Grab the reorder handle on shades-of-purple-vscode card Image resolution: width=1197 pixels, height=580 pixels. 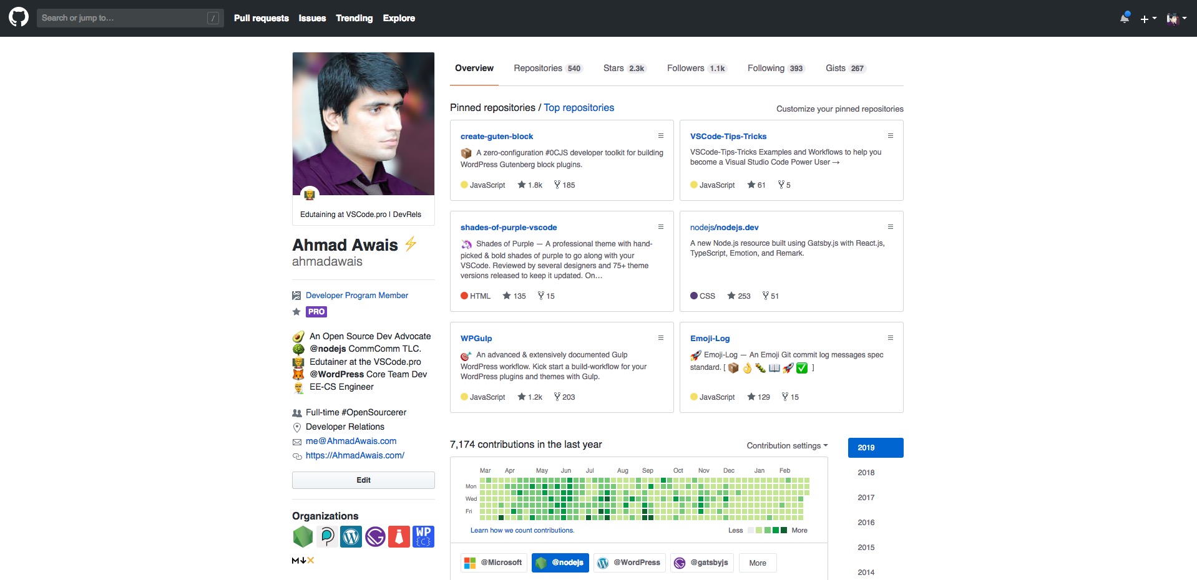(661, 226)
